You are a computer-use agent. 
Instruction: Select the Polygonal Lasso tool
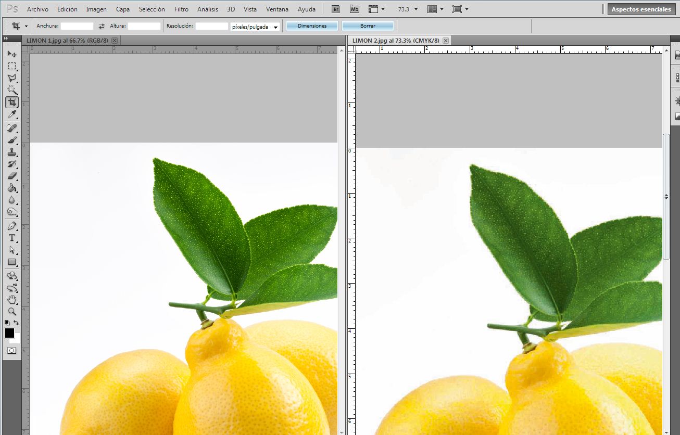point(12,78)
